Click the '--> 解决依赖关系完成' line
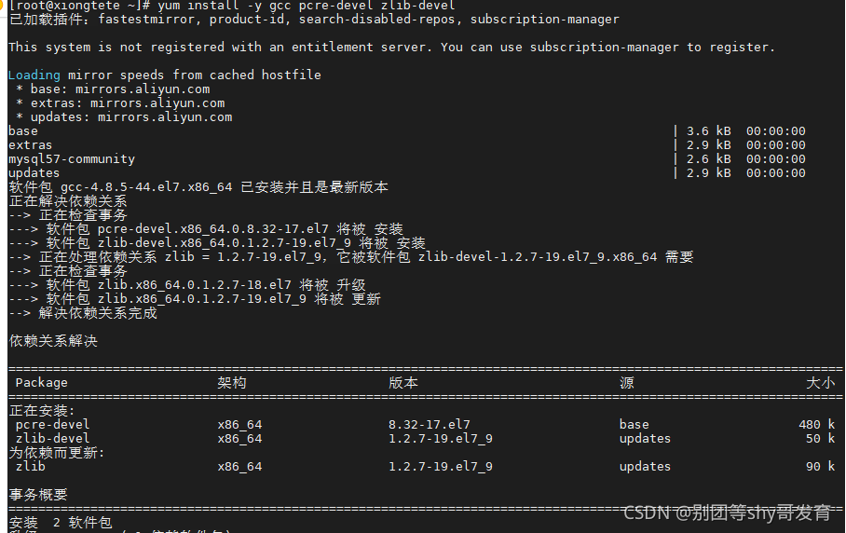 (83, 313)
